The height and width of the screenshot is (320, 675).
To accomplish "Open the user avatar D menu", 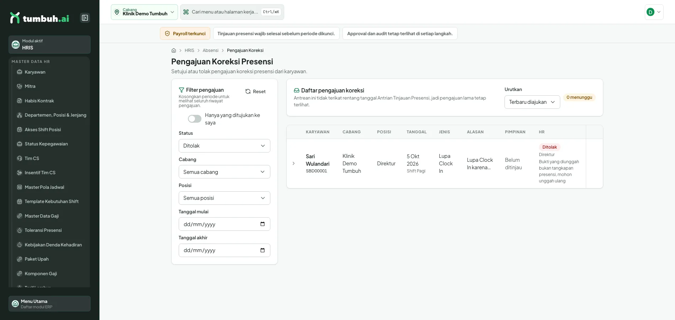I will [654, 12].
